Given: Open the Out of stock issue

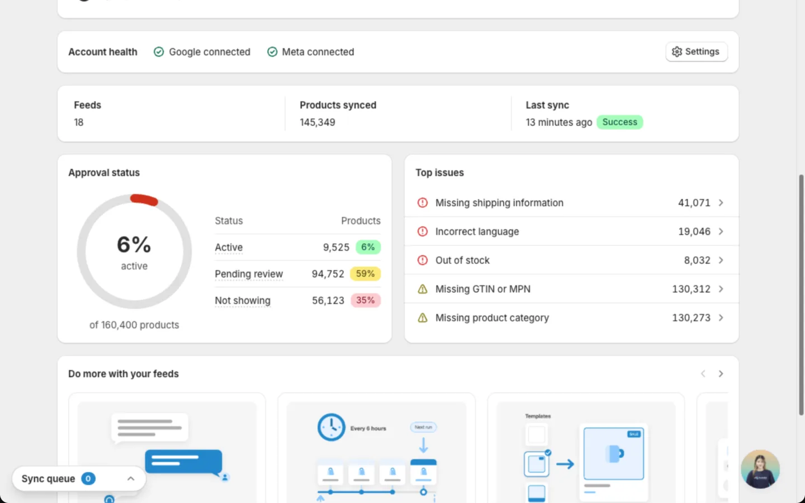Looking at the screenshot, I should point(571,260).
